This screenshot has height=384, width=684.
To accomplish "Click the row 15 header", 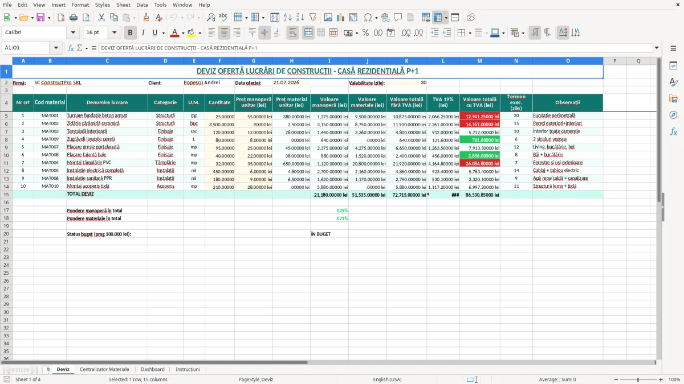I will [6, 194].
